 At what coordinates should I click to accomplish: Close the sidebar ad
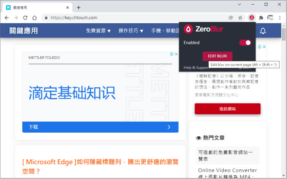coord(264,47)
